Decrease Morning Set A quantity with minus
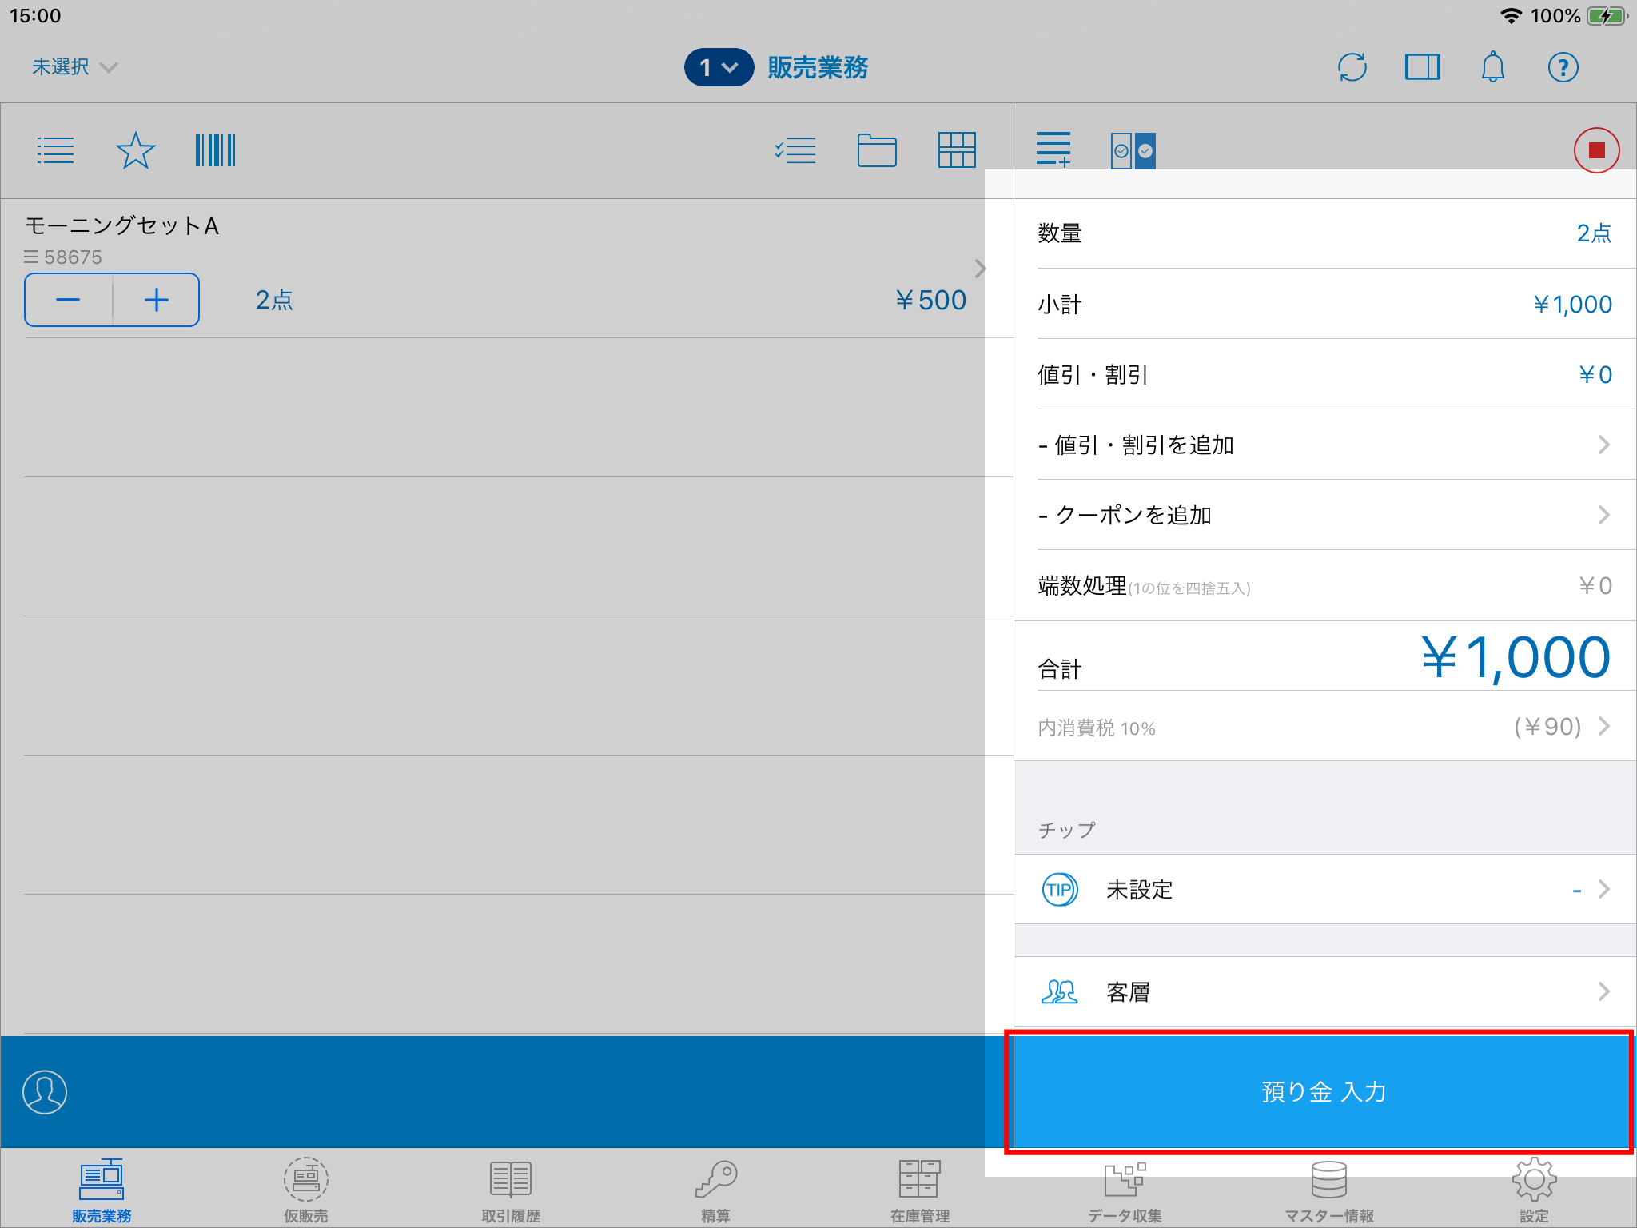The width and height of the screenshot is (1637, 1228). tap(69, 300)
